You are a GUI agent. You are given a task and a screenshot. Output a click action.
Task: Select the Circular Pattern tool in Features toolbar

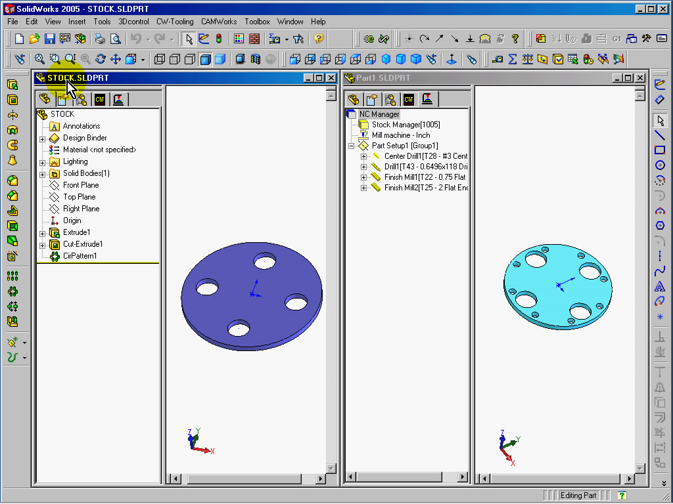point(12,291)
